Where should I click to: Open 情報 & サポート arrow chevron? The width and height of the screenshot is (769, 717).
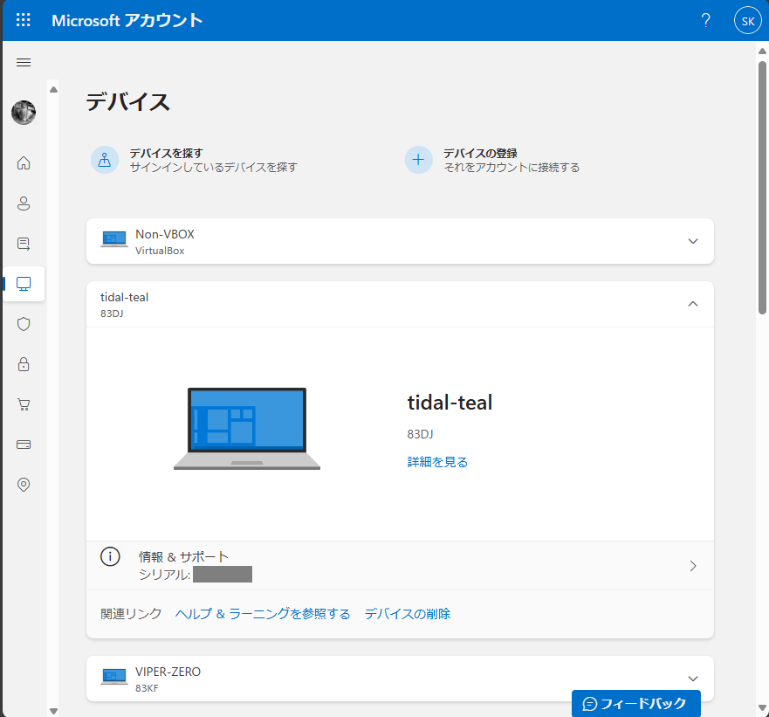point(692,566)
